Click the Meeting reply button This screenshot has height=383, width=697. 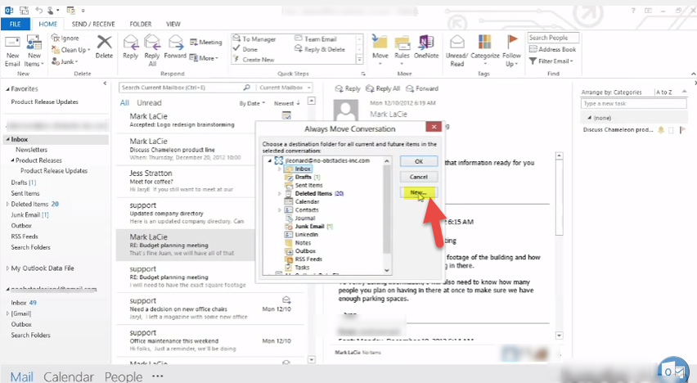(x=206, y=43)
